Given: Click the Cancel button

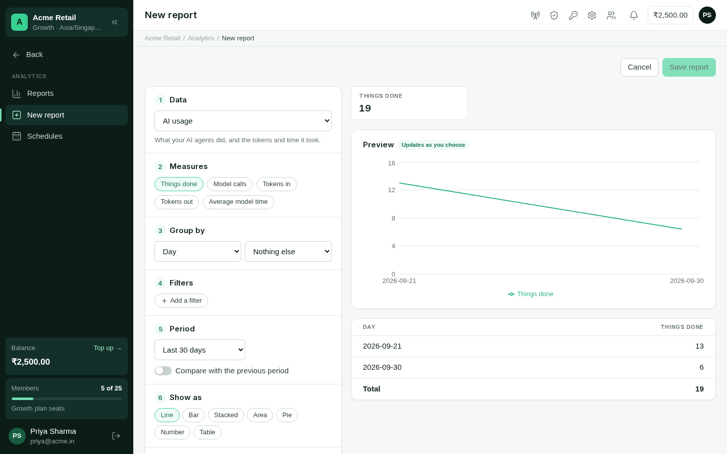Looking at the screenshot, I should tap(639, 67).
